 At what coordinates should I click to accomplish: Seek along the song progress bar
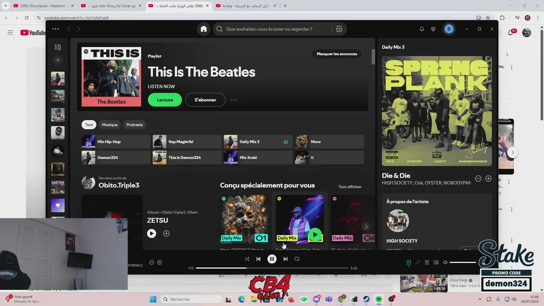pos(272,268)
